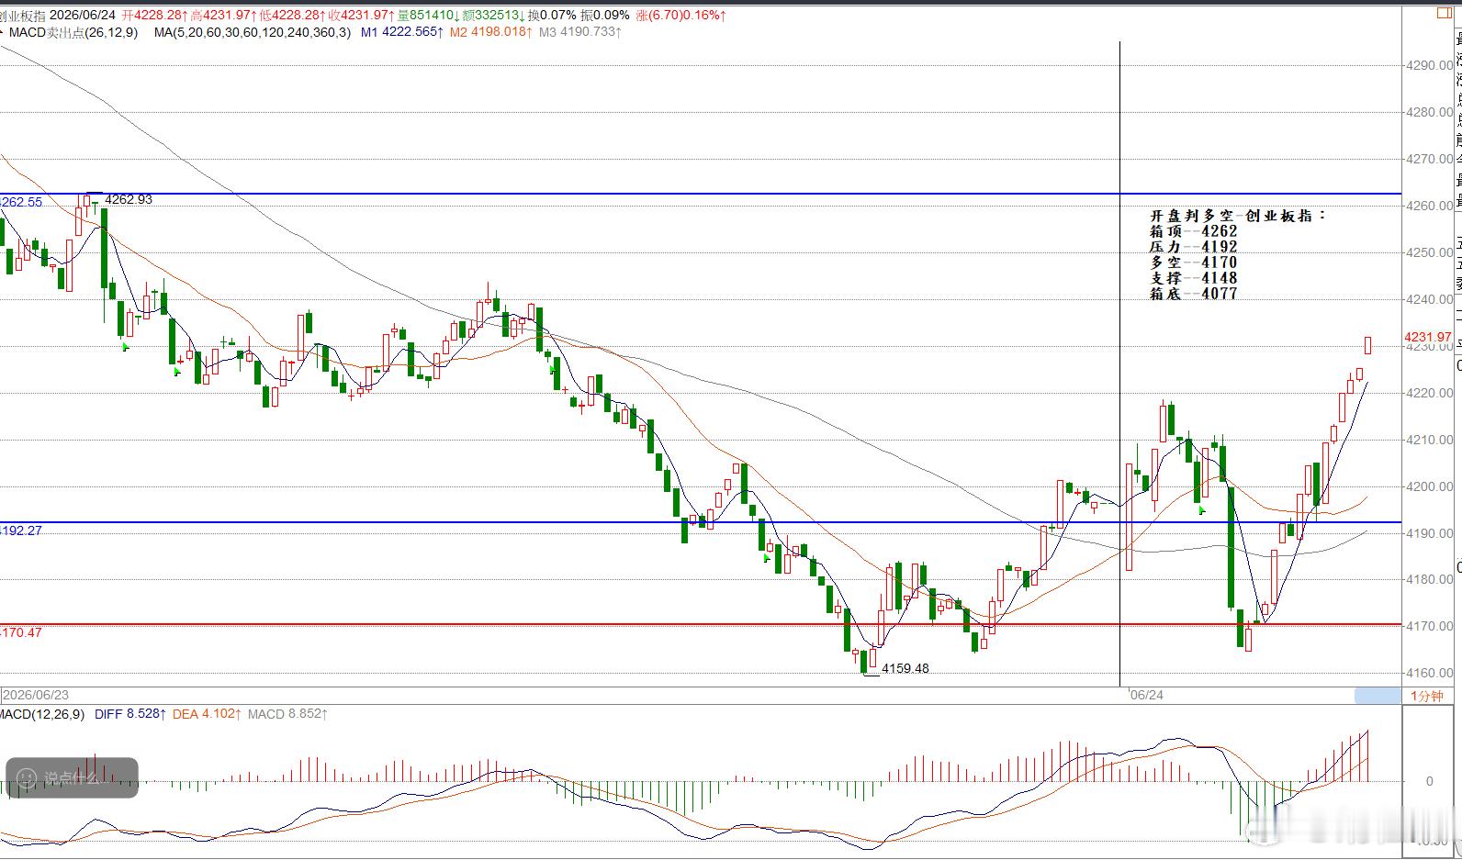
Task: Click the 262.55 top line label
Action: (x=21, y=202)
